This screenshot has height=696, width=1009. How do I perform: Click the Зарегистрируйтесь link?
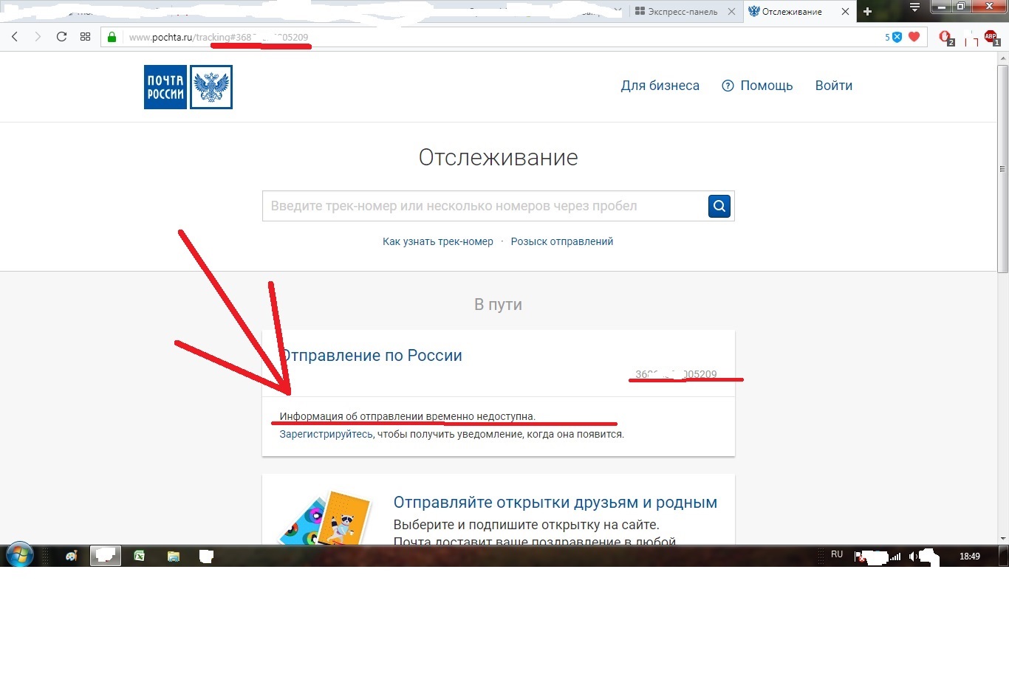pyautogui.click(x=326, y=434)
